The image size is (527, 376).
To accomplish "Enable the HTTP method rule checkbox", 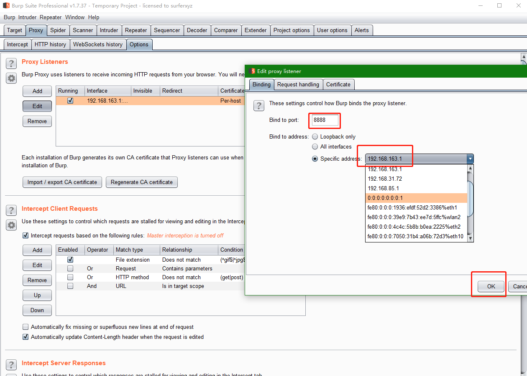I will coord(70,277).
